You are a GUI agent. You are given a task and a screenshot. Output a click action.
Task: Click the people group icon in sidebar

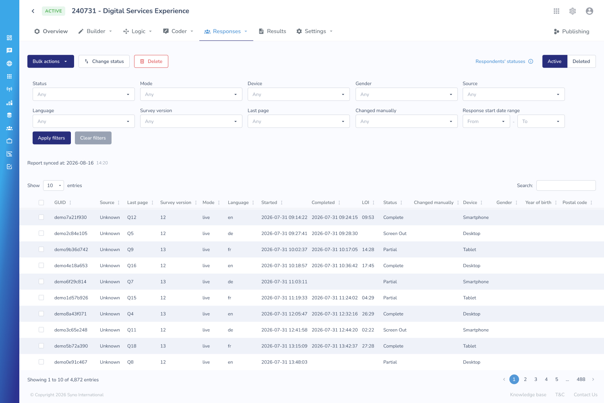9,128
